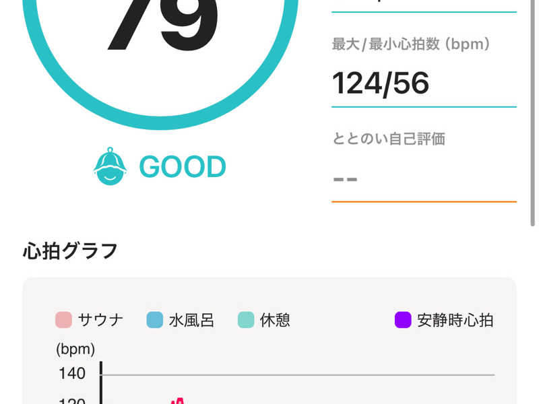The width and height of the screenshot is (539, 404).
Task: Click the 最大/最小心拍数 (bpm) label
Action: (x=411, y=44)
